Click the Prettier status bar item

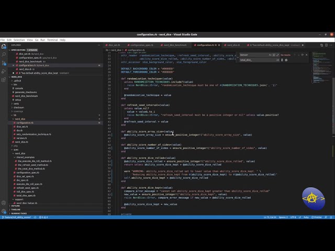[x=316, y=217]
